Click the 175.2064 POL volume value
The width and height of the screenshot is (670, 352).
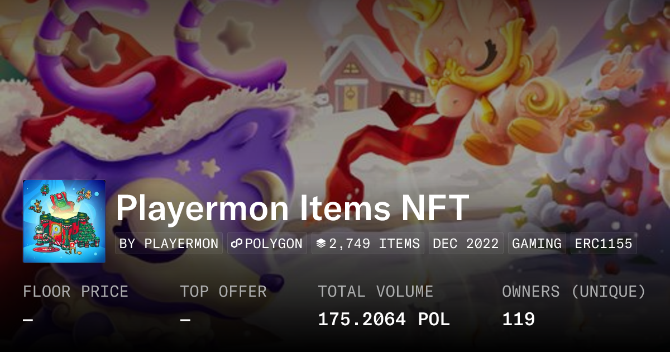pyautogui.click(x=384, y=320)
